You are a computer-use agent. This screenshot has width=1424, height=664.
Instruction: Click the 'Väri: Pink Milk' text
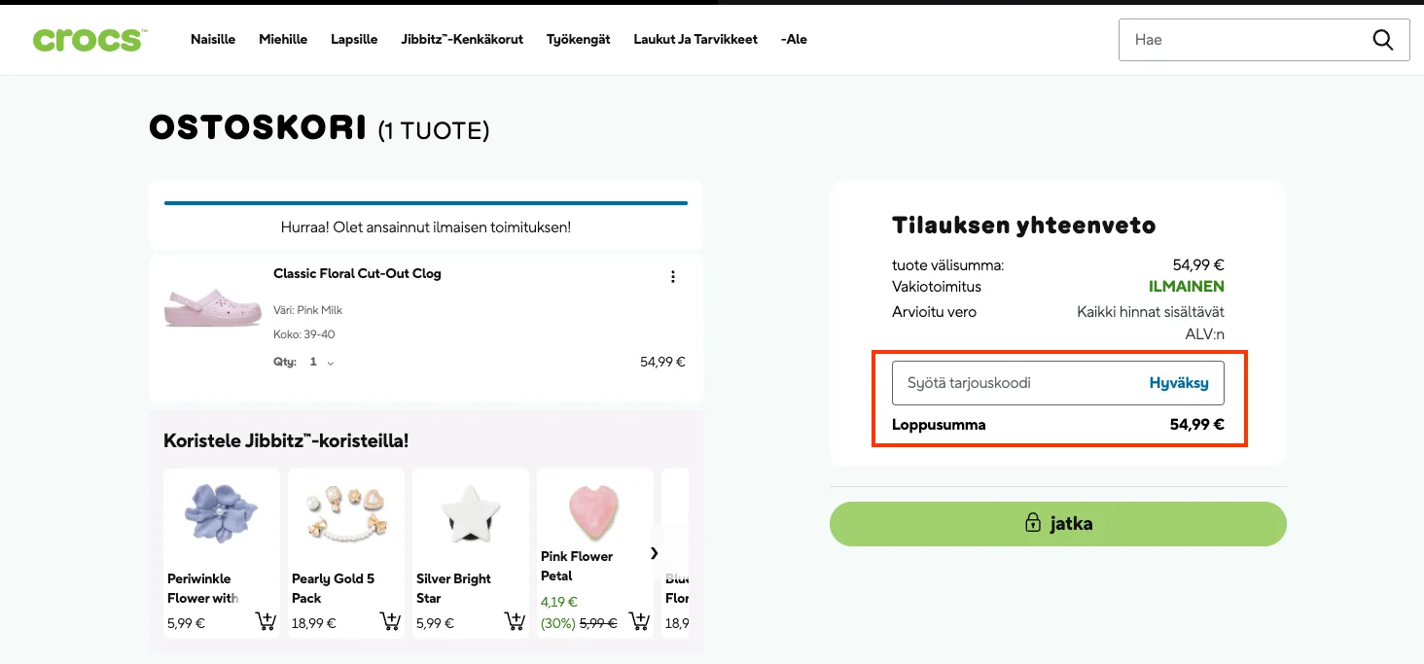pyautogui.click(x=307, y=310)
